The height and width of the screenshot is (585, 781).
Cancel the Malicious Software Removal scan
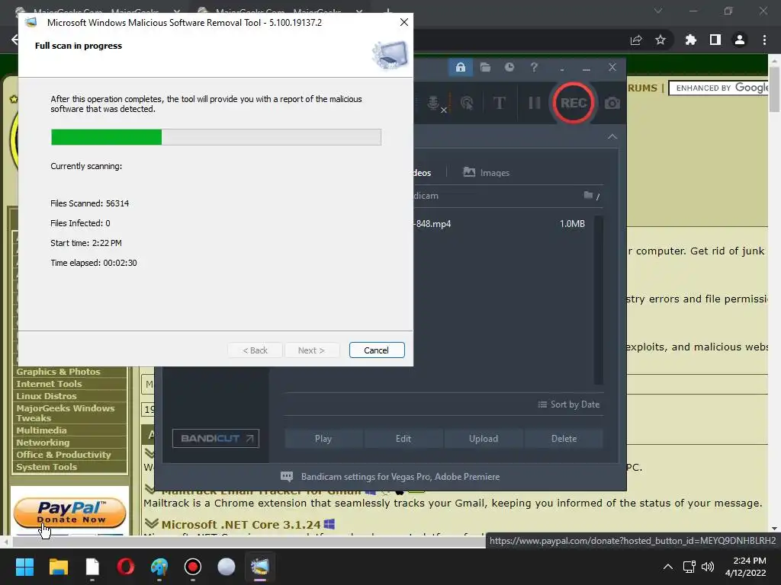click(x=377, y=350)
